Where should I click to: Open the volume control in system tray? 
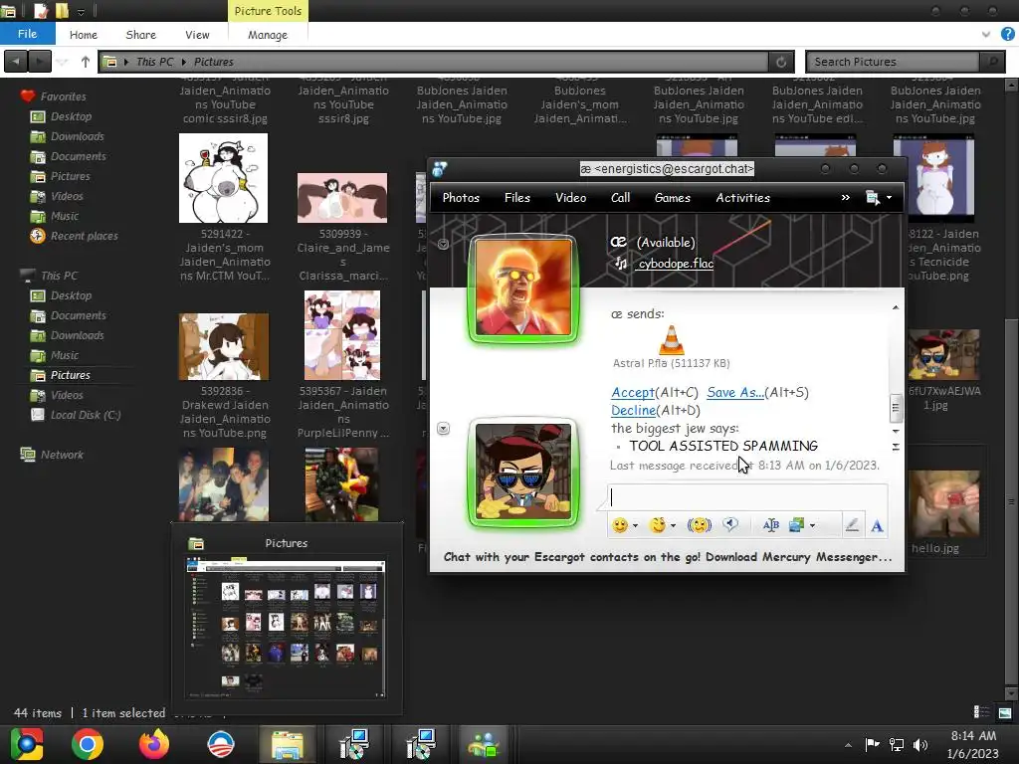[920, 745]
